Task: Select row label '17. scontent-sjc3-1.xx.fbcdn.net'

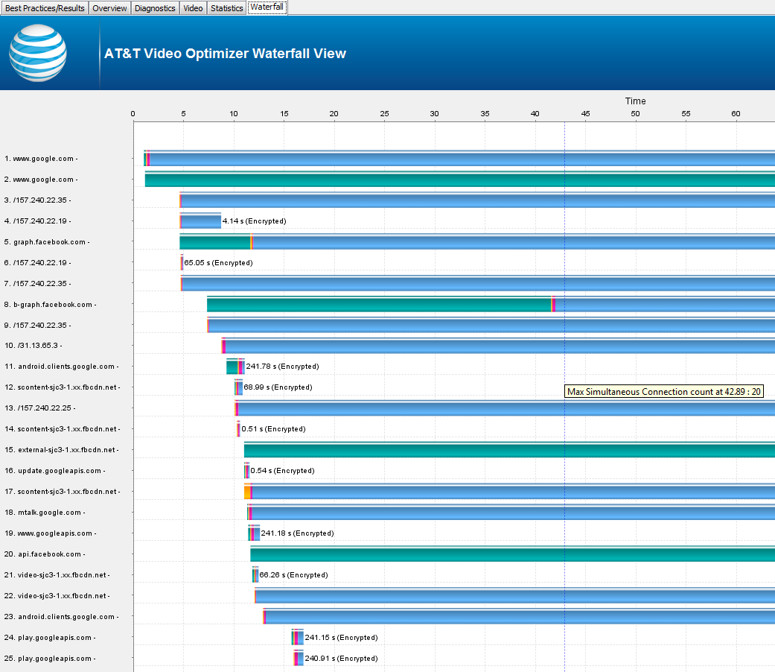Action: pyautogui.click(x=63, y=492)
